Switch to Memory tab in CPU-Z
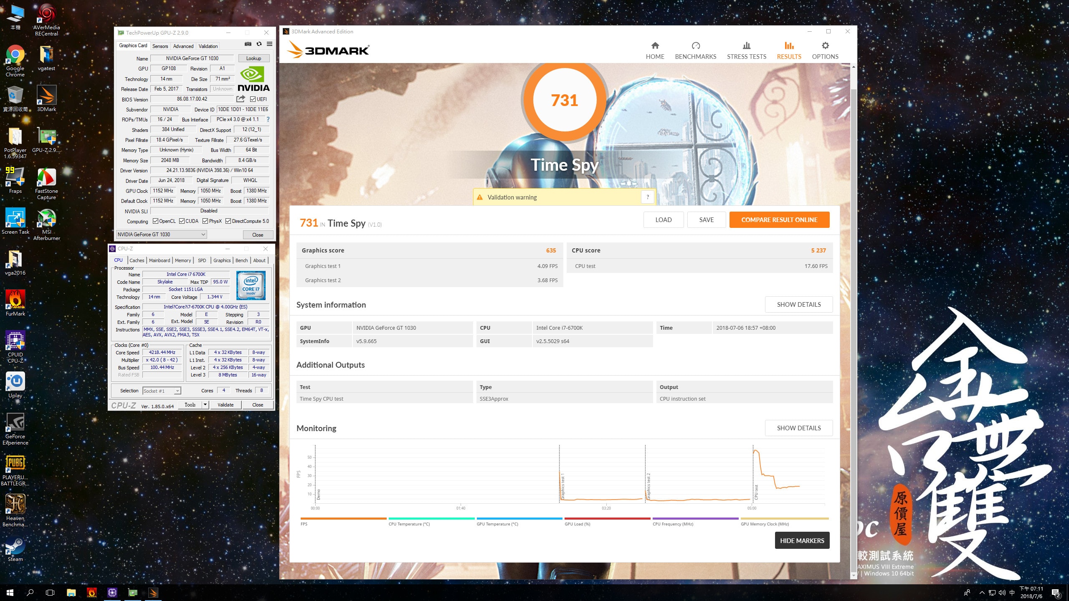The width and height of the screenshot is (1069, 601). tap(183, 260)
